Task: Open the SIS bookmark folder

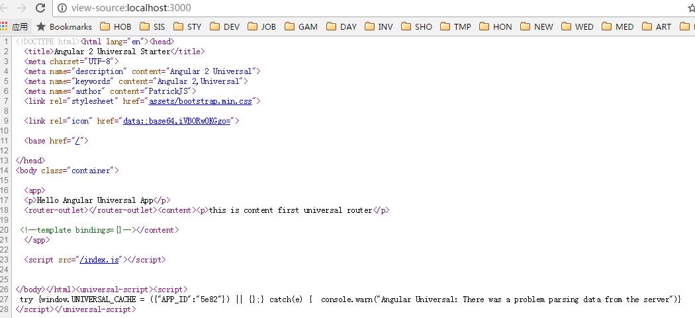Action: pos(152,26)
